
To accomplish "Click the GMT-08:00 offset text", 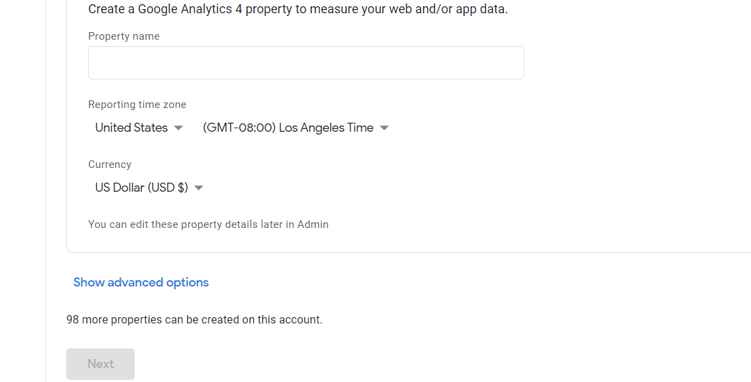I will tap(239, 128).
